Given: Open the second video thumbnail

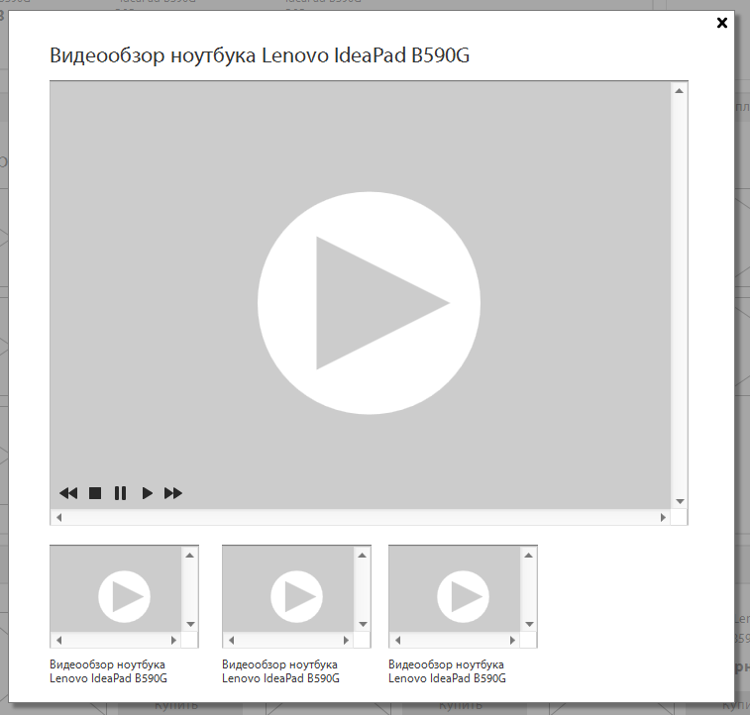Looking at the screenshot, I should click(x=296, y=596).
